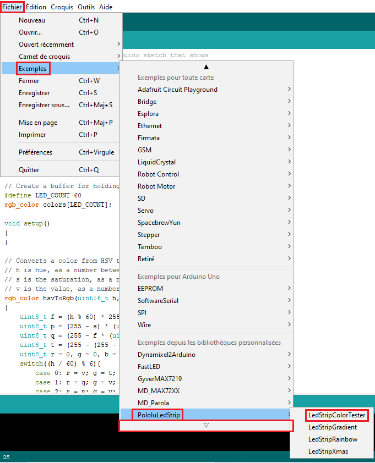The width and height of the screenshot is (375, 463).
Task: Open Dynamixel2Arduino examples submenu
Action: pyautogui.click(x=206, y=355)
